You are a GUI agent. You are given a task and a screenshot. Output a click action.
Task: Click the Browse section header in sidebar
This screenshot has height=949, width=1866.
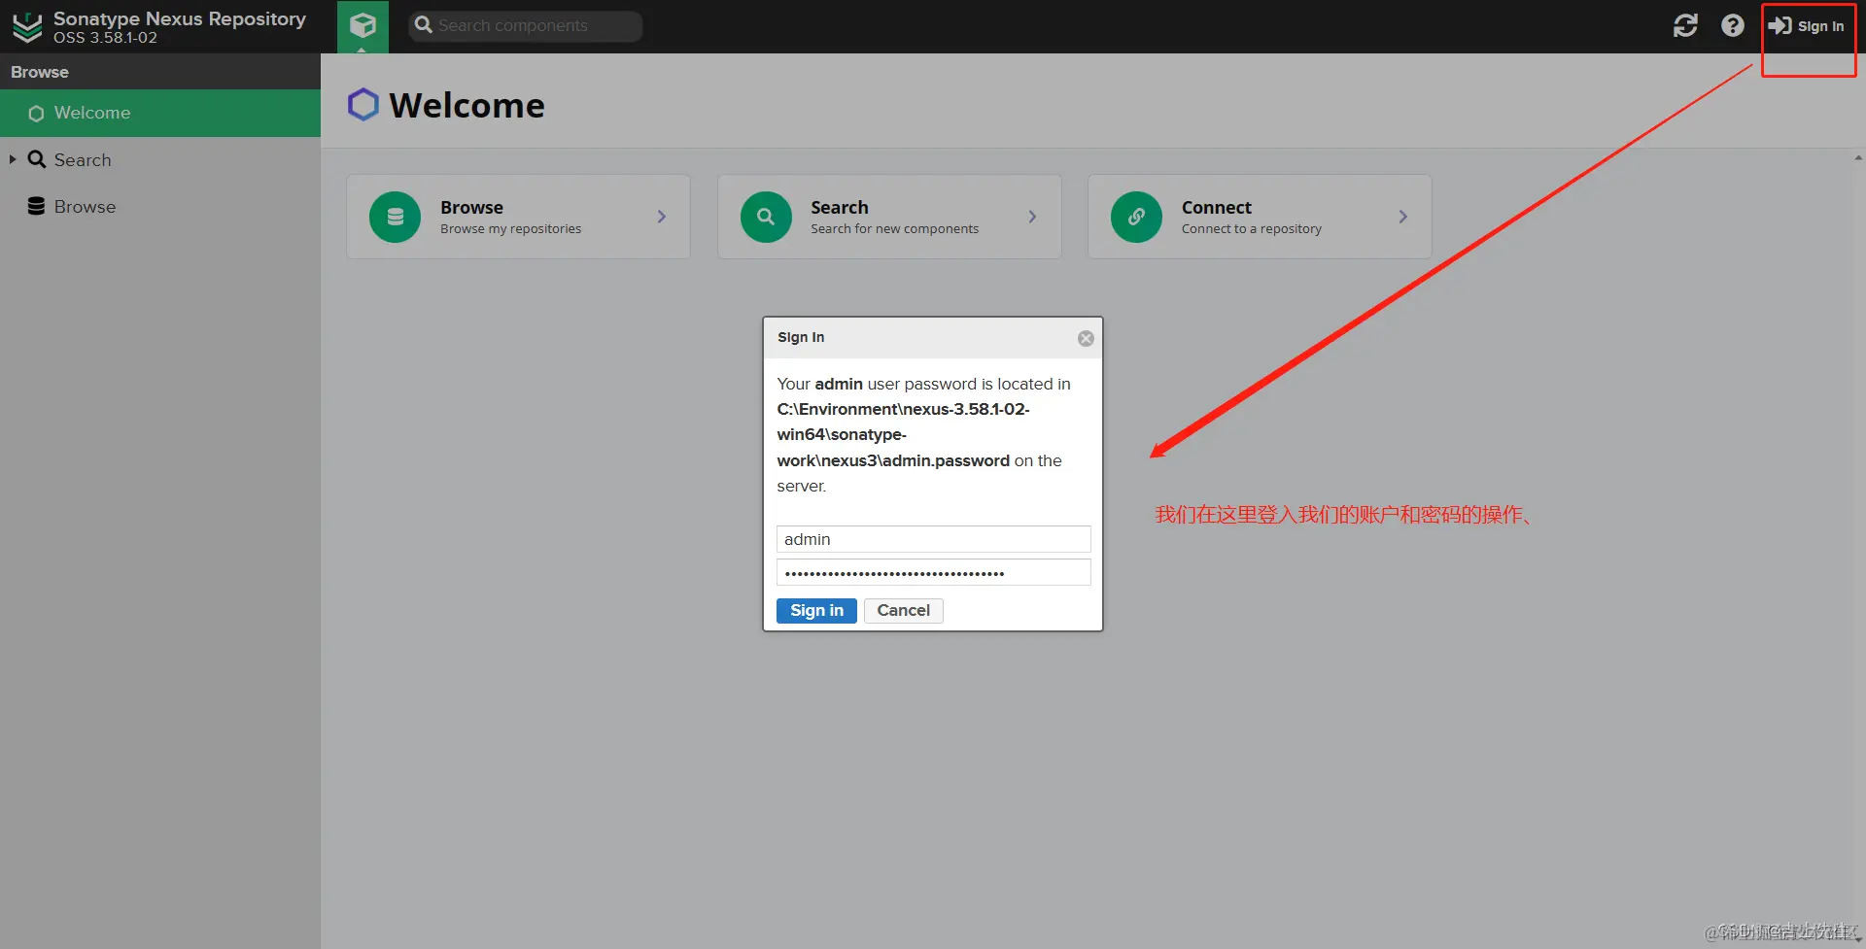click(160, 72)
